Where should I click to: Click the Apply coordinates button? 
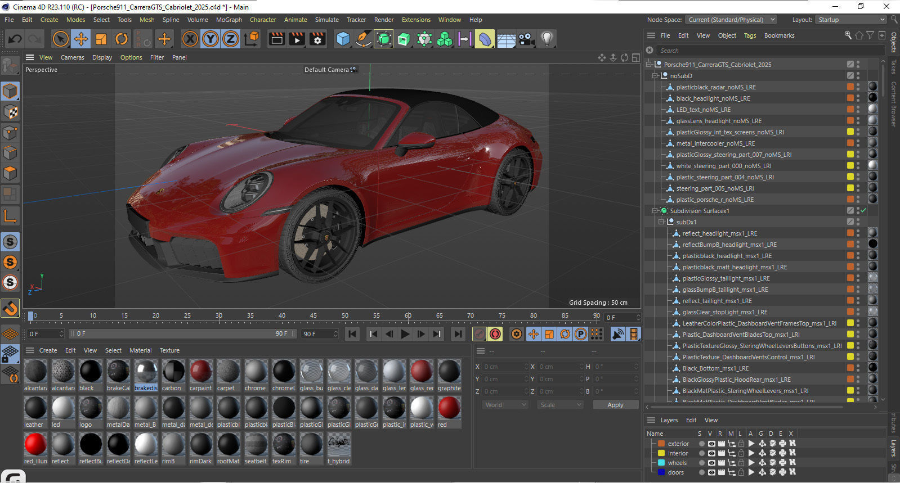tap(615, 405)
